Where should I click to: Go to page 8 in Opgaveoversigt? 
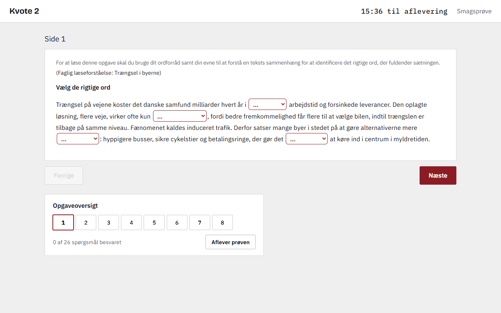point(222,223)
